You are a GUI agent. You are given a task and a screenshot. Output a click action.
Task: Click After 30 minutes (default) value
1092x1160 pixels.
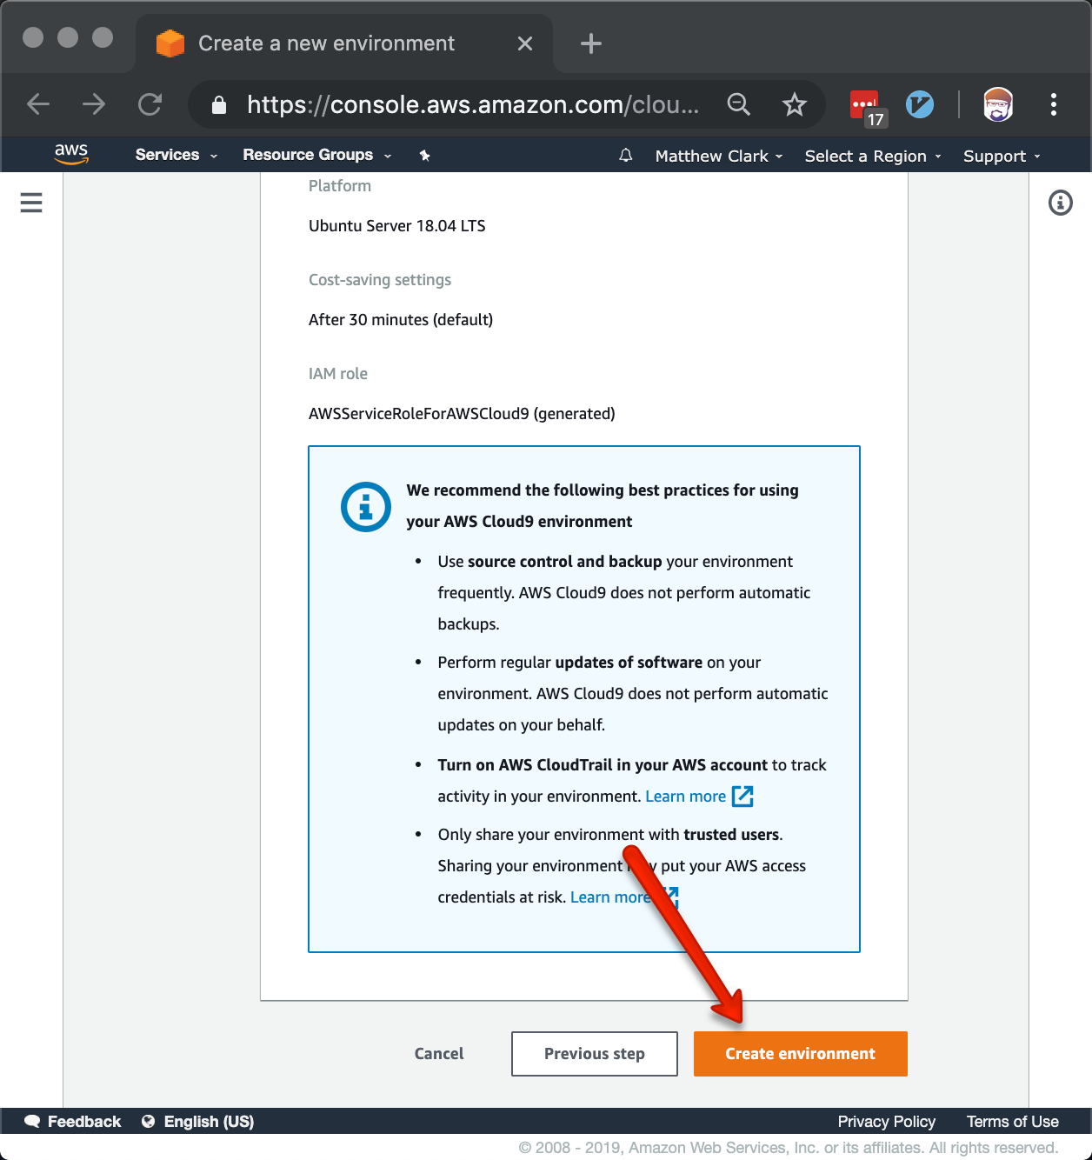(x=401, y=320)
